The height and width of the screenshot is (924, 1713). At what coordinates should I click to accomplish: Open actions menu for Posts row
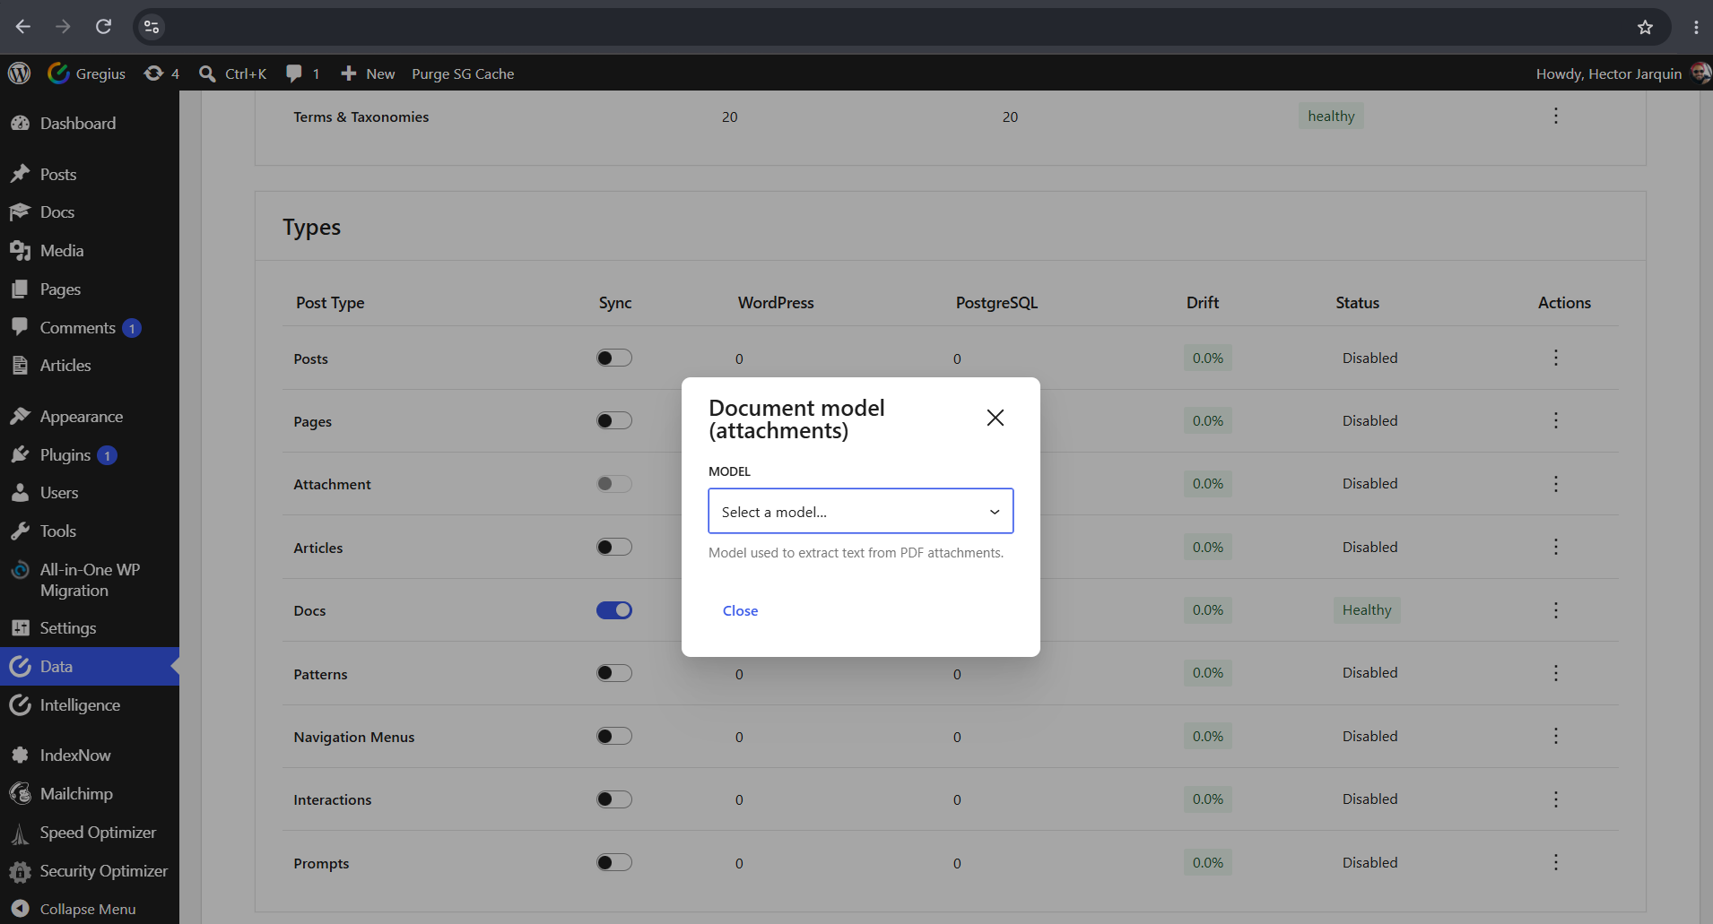(1556, 358)
